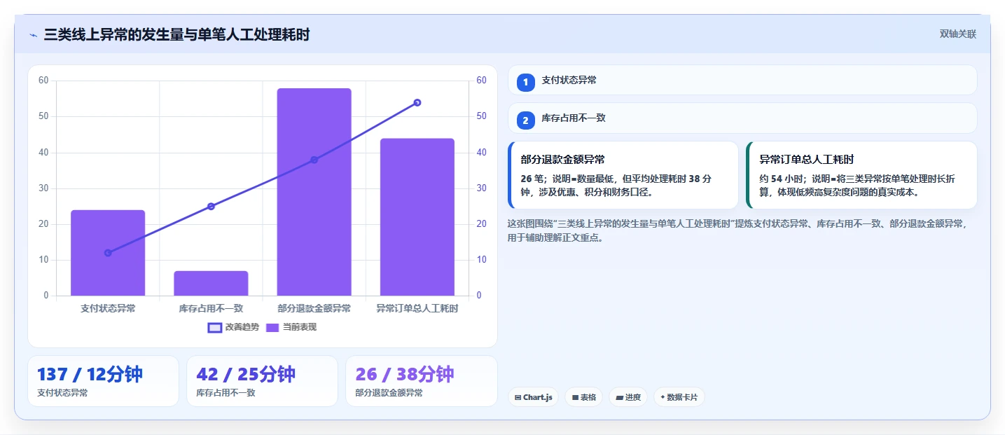
Task: Click line point above 库存占用不一致
Action: tap(211, 206)
